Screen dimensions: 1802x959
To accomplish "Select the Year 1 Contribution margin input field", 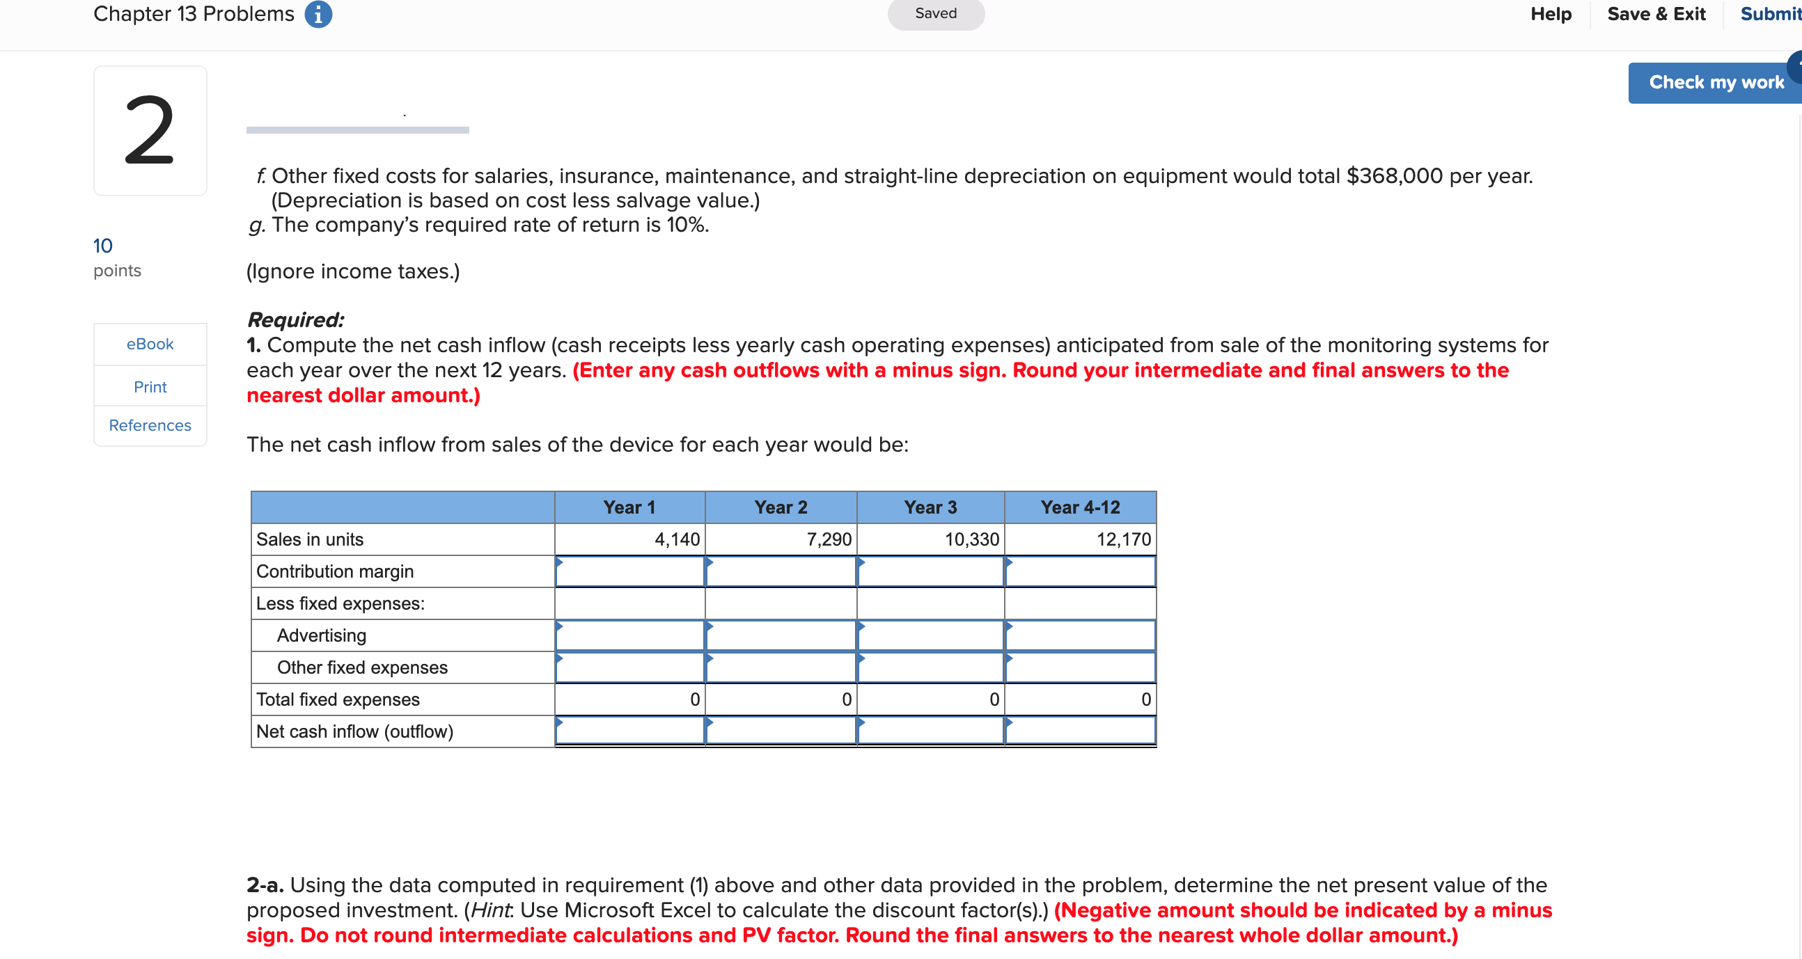I will point(629,571).
